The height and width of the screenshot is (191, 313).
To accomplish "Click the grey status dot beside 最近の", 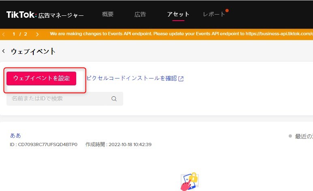I will (x=290, y=136).
